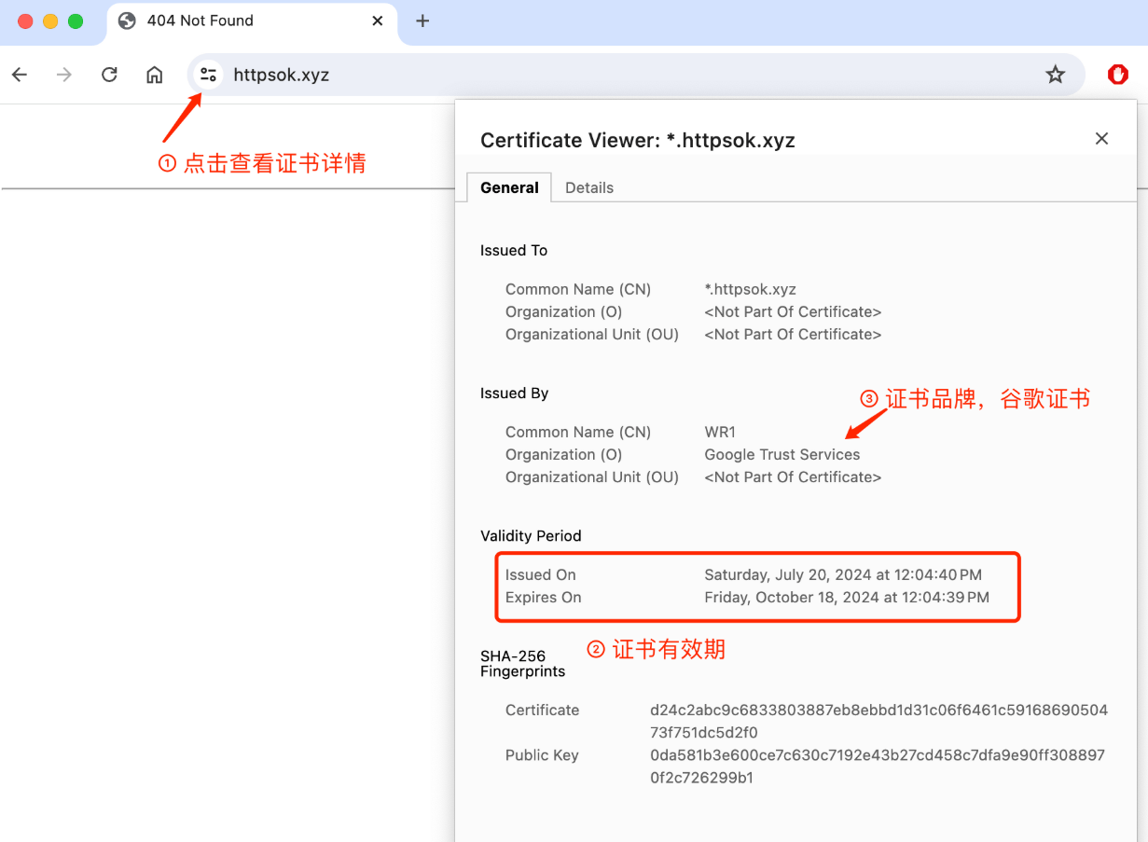Click the Certificate Viewer title text
This screenshot has height=842, width=1148.
pyautogui.click(x=638, y=141)
